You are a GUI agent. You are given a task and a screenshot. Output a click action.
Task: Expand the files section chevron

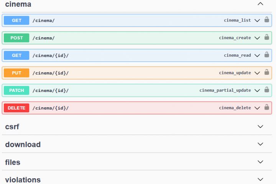pyautogui.click(x=261, y=162)
